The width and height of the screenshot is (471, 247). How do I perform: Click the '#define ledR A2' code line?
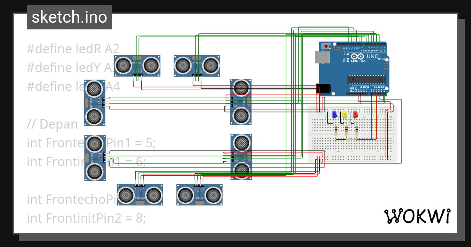pyautogui.click(x=73, y=49)
